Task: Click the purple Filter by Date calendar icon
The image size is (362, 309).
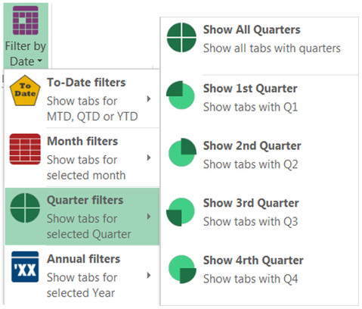Action: click(x=26, y=20)
